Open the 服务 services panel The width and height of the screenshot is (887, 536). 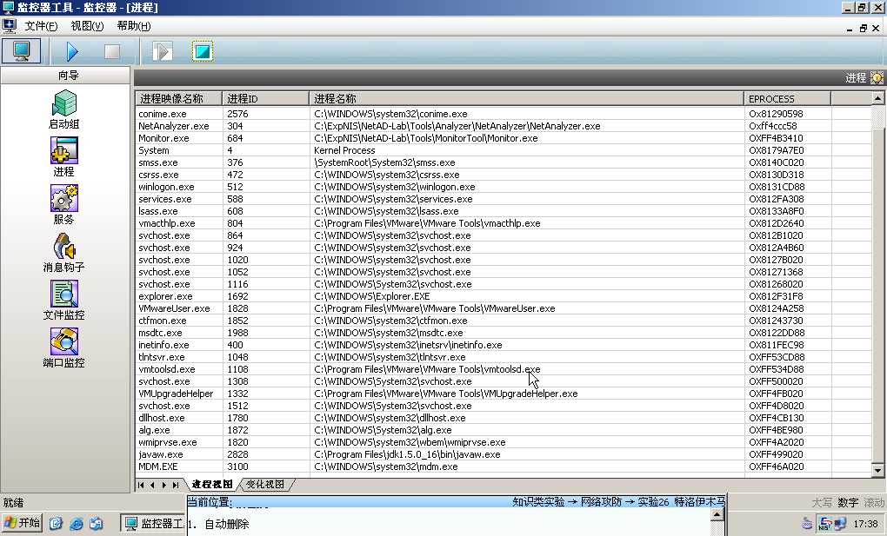click(63, 205)
